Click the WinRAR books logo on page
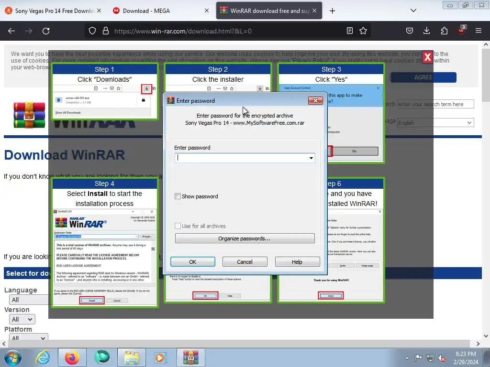490x367 pixels. click(x=29, y=115)
